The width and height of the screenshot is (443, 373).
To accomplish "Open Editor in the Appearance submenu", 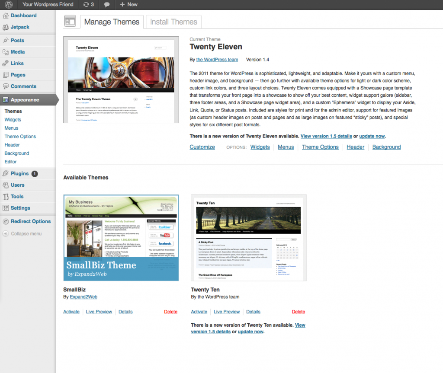I will (10, 162).
